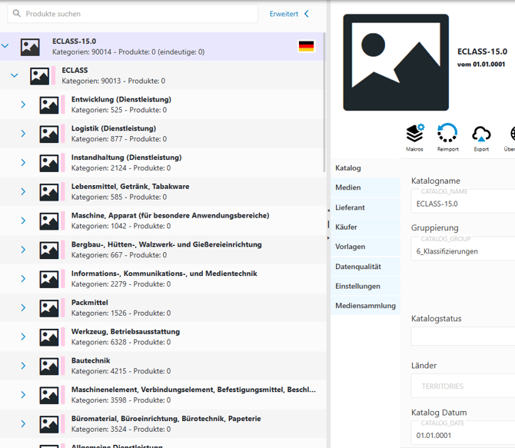
Task: Click the German flag language icon
Action: tap(306, 46)
